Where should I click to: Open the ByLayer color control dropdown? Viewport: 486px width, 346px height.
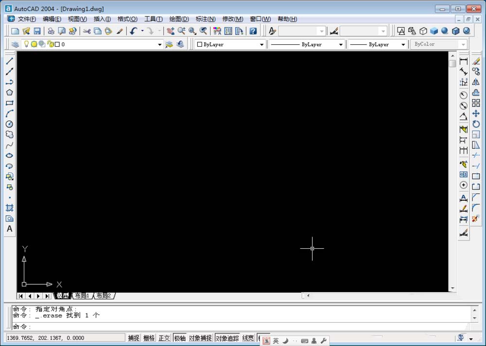point(261,45)
